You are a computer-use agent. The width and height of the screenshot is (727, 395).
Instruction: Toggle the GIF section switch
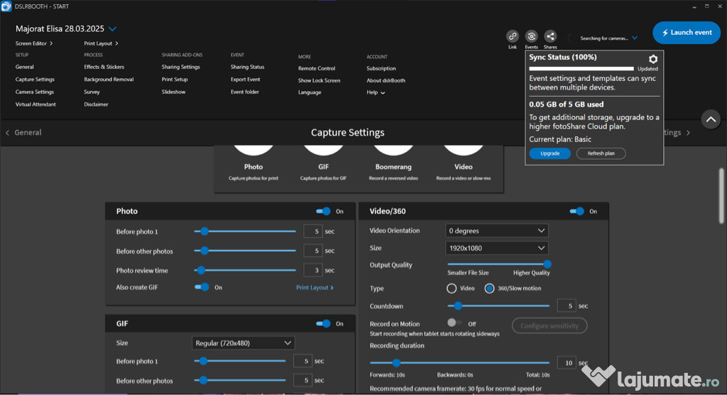click(323, 323)
